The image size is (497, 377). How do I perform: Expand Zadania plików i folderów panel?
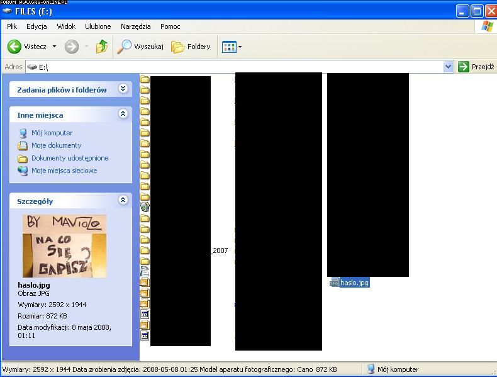pyautogui.click(x=123, y=89)
